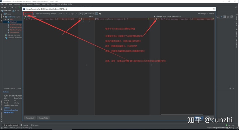
Task: Click the Save All icon in main toolbar
Action: coord(5,7)
